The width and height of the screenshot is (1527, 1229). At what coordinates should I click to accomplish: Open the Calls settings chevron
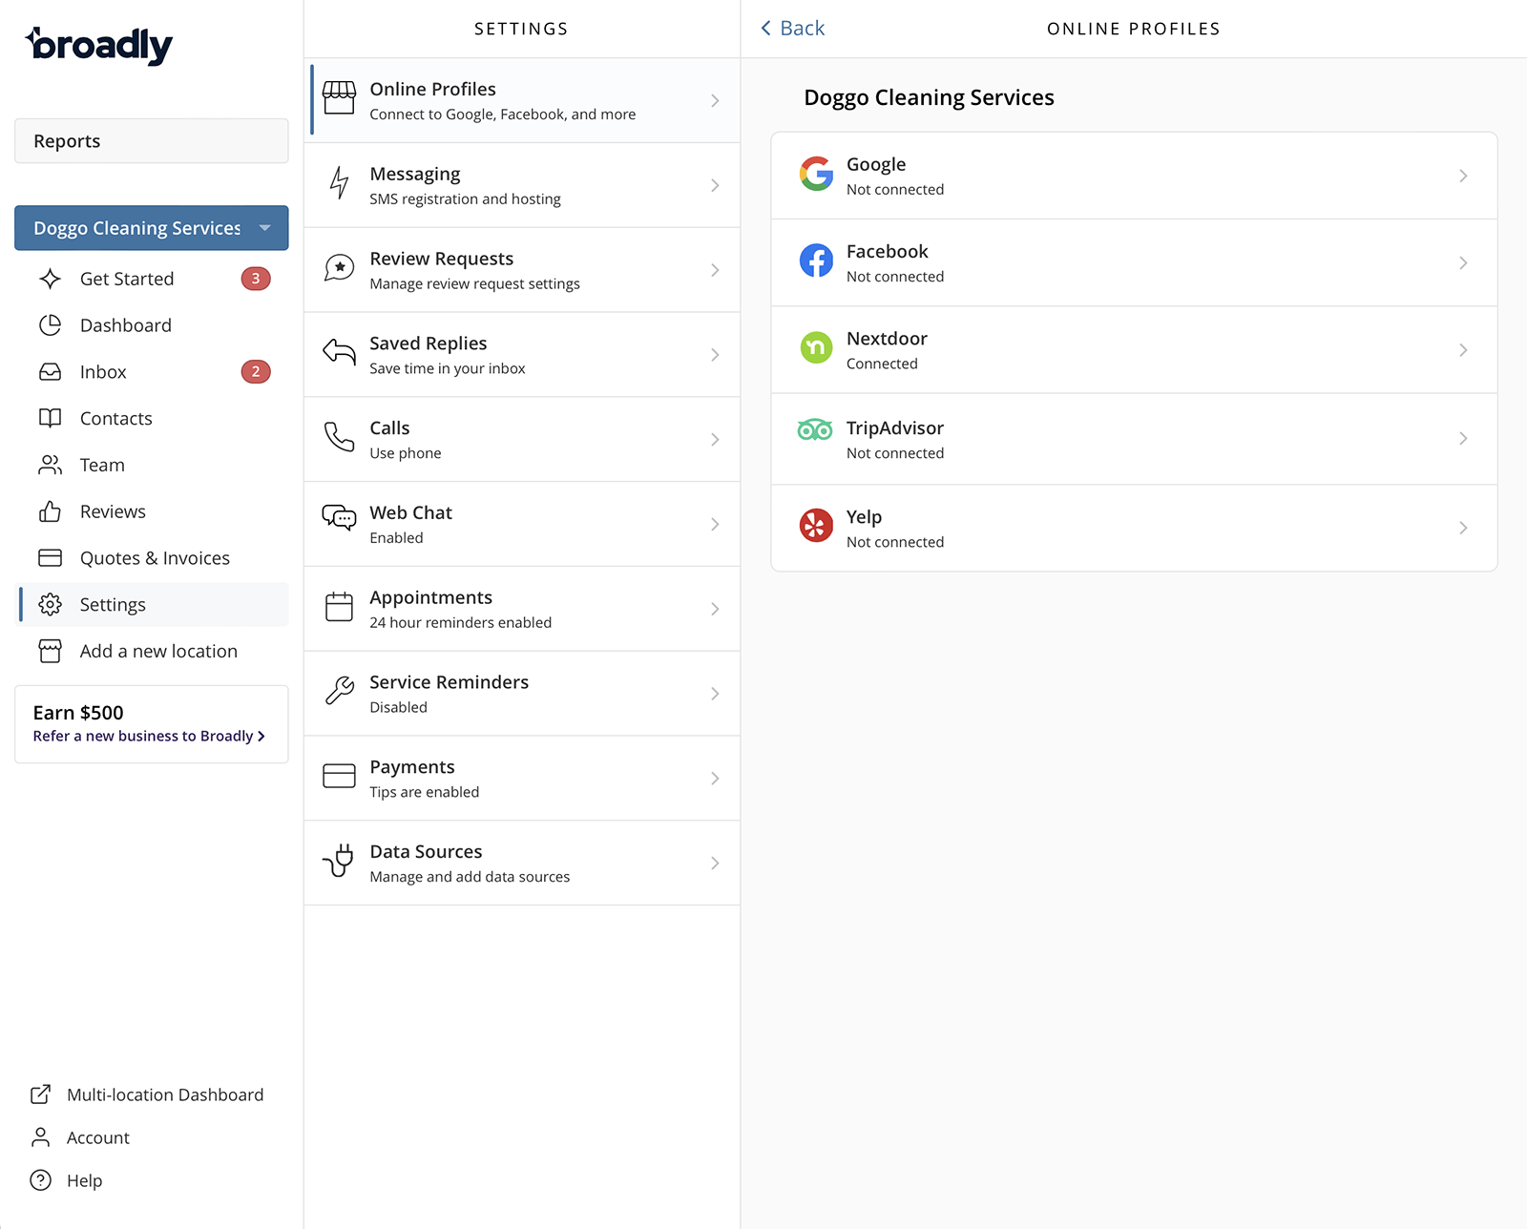715,440
